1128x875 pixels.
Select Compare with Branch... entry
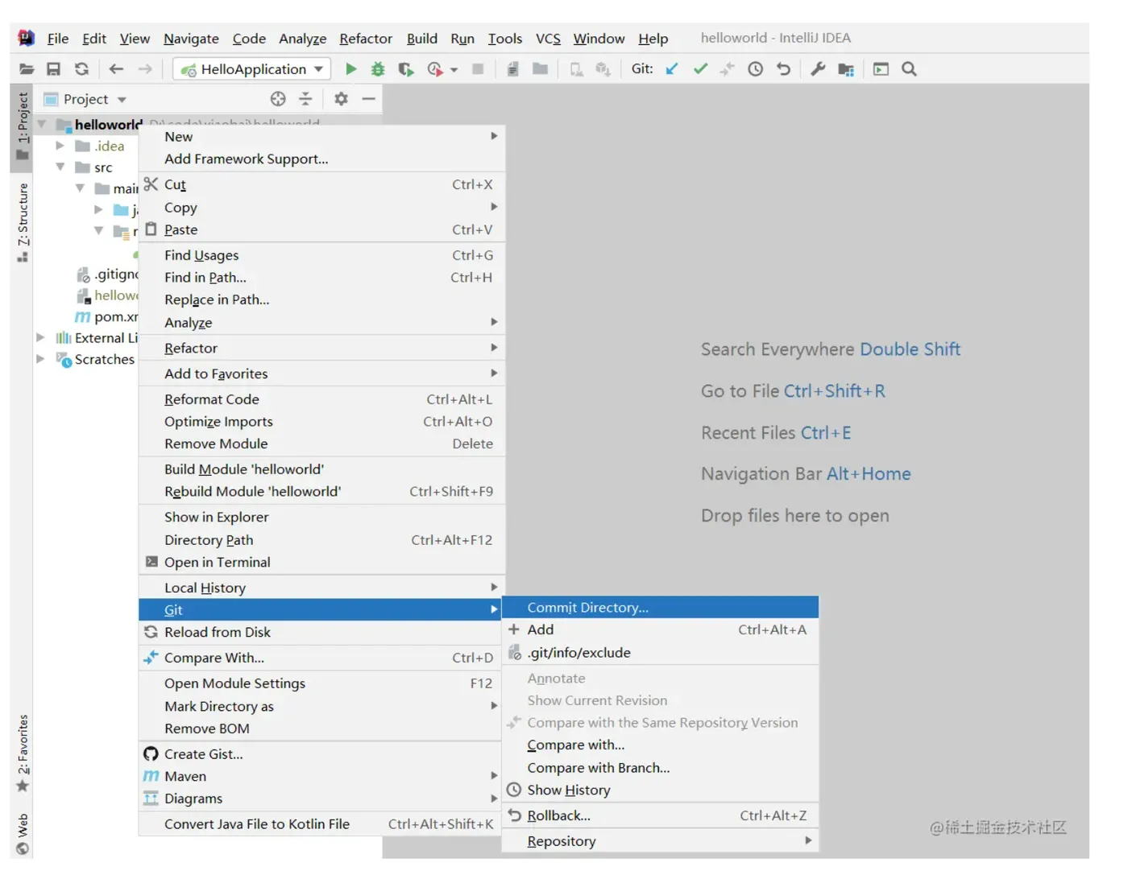pos(660,768)
